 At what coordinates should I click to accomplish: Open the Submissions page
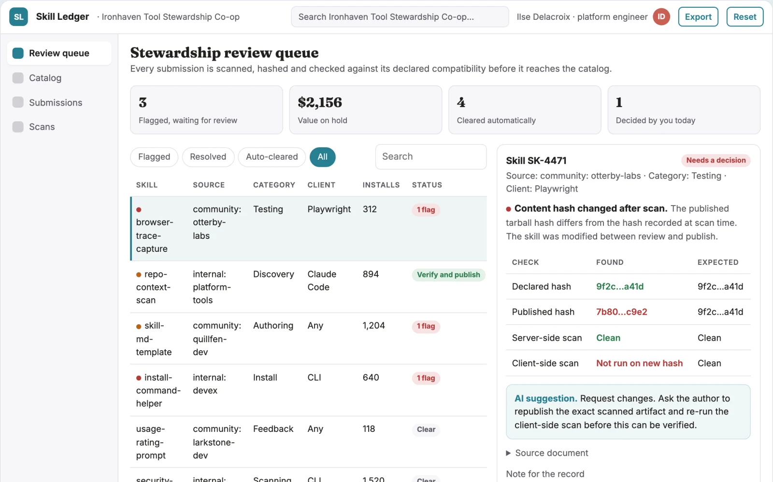[59, 102]
